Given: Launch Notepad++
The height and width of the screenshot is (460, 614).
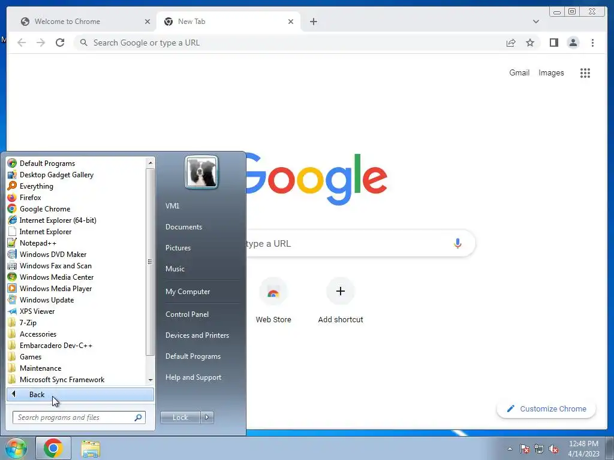Looking at the screenshot, I should tap(38, 243).
